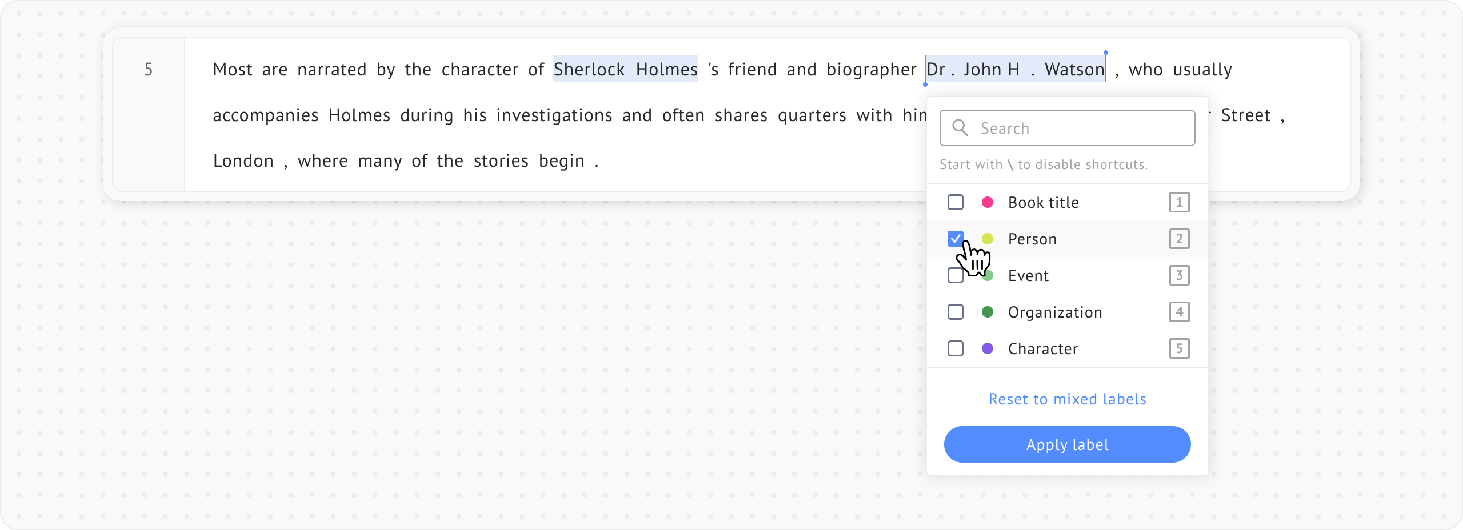
Task: Enable the Character checkbox
Action: 956,348
